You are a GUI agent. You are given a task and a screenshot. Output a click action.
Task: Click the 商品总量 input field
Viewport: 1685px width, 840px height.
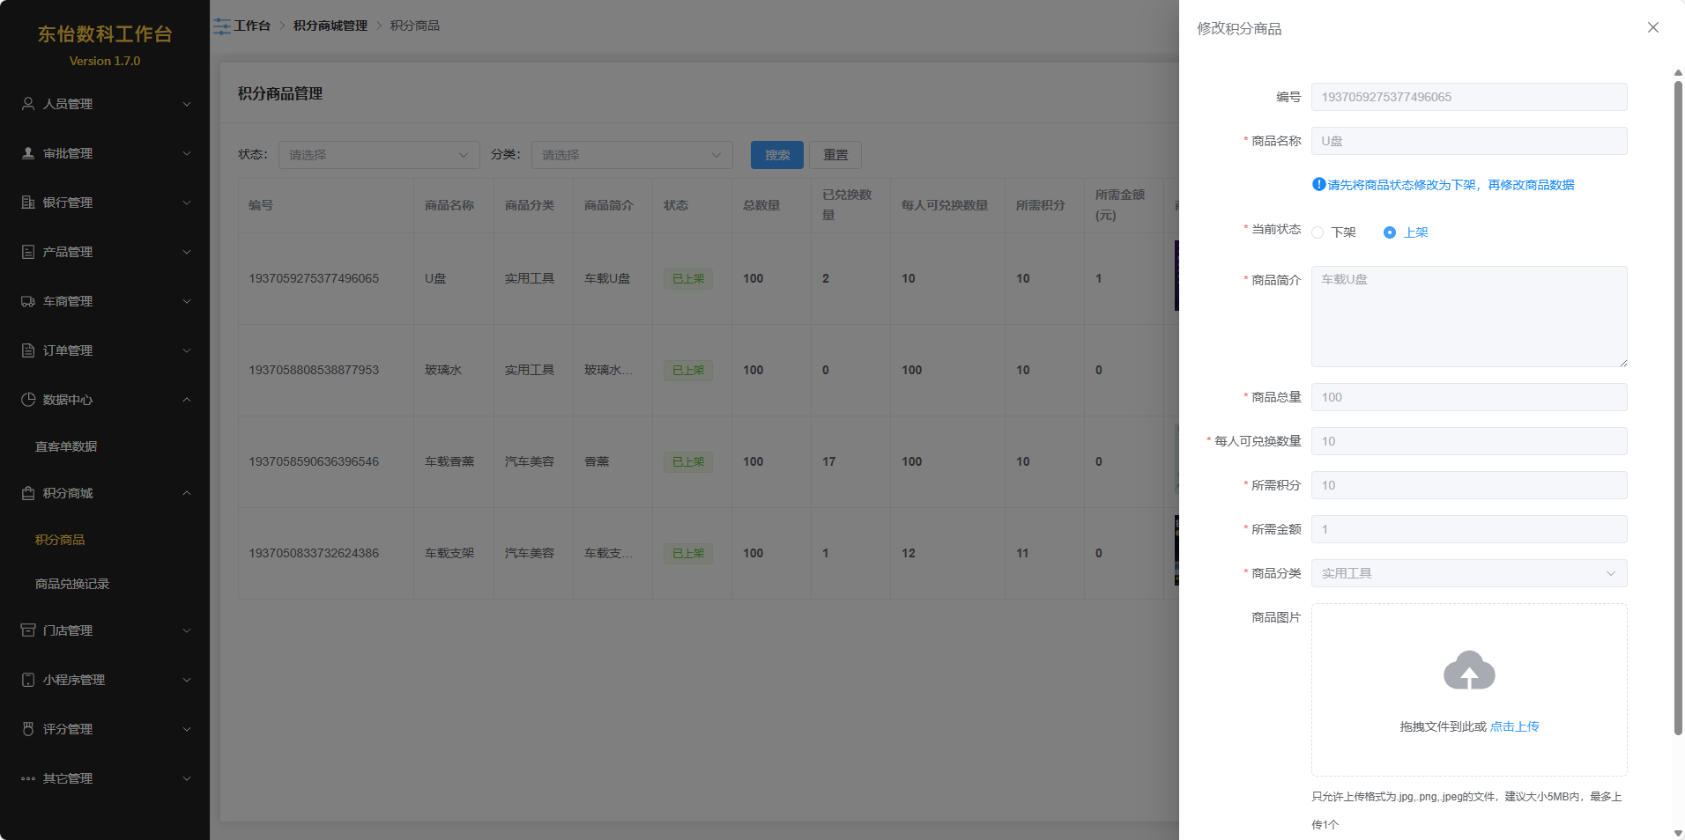tap(1468, 397)
